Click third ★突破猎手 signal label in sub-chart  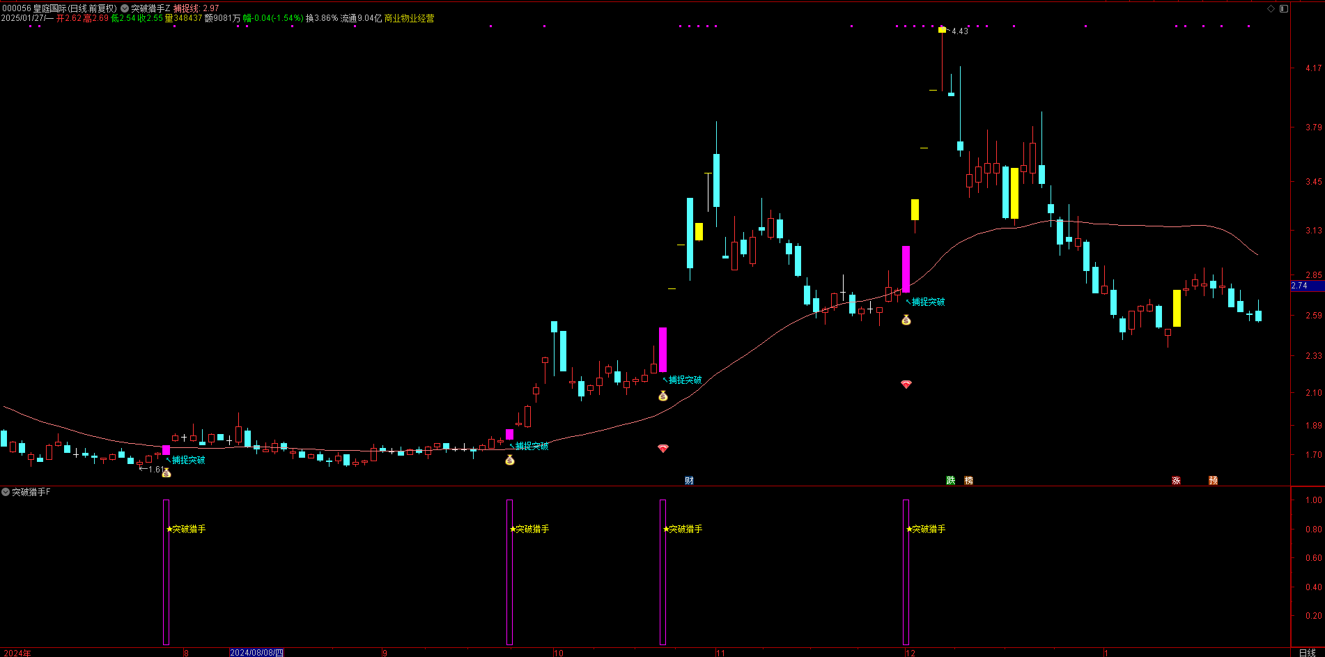point(683,529)
